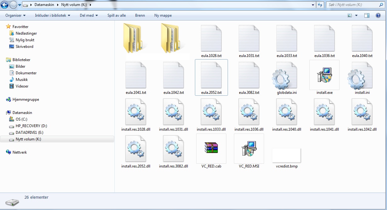Select the install.res.1033.dll icon
This screenshot has height=210, width=387.
point(211,112)
